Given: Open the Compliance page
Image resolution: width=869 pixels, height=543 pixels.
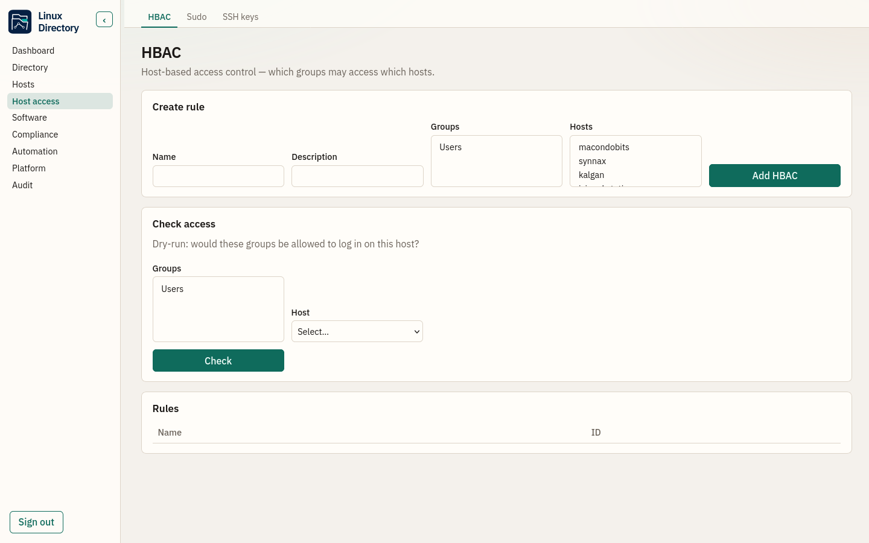Looking at the screenshot, I should click(x=60, y=135).
